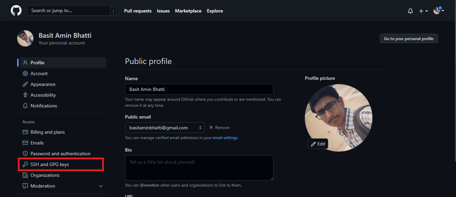Open the user avatar menu in header

[x=438, y=10]
